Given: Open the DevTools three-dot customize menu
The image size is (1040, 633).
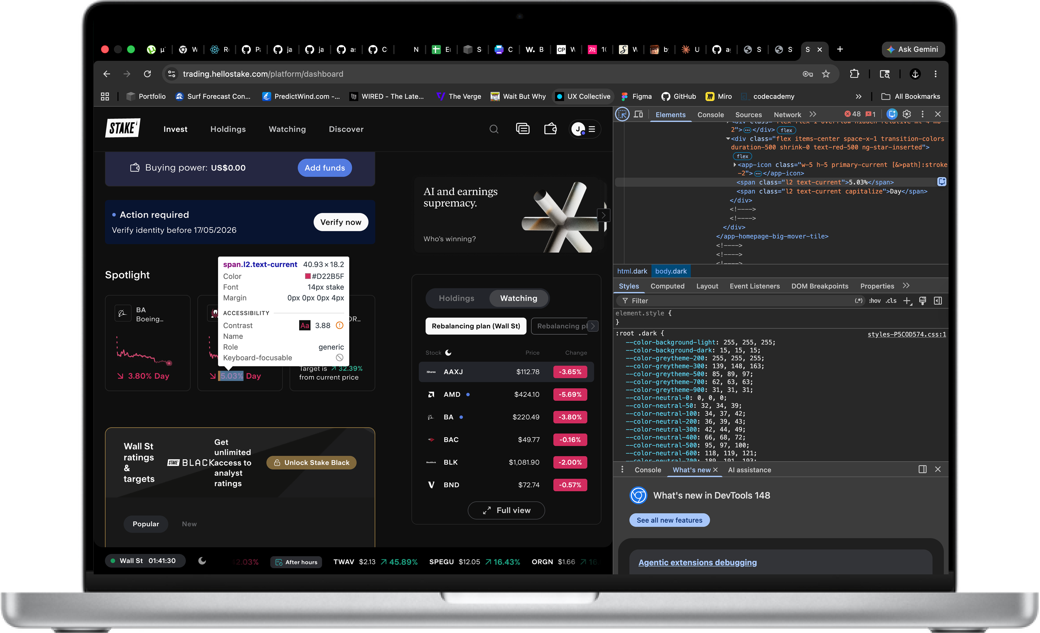Looking at the screenshot, I should [x=922, y=114].
